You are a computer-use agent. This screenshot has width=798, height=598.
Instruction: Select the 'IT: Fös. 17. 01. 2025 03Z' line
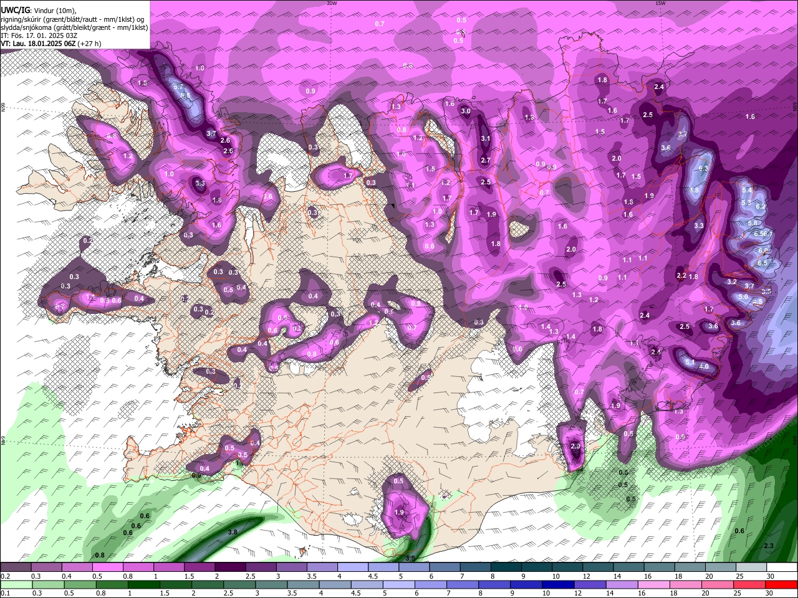click(x=39, y=36)
